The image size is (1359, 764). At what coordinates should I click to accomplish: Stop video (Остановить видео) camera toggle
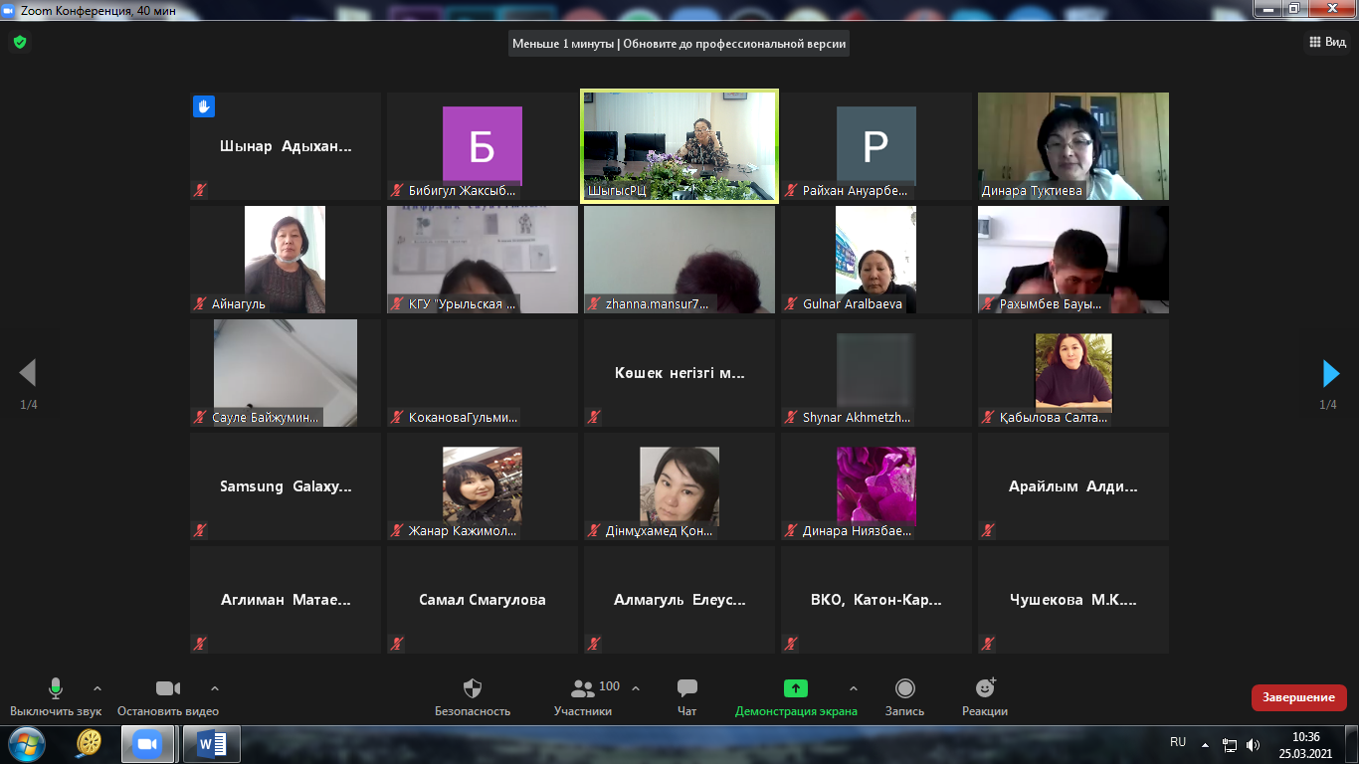tap(168, 689)
